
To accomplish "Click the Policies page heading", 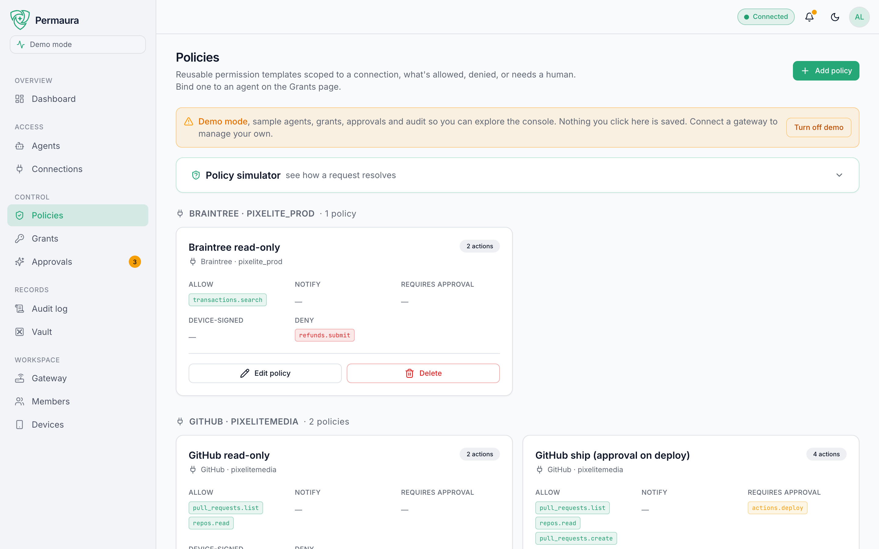I will tap(197, 57).
